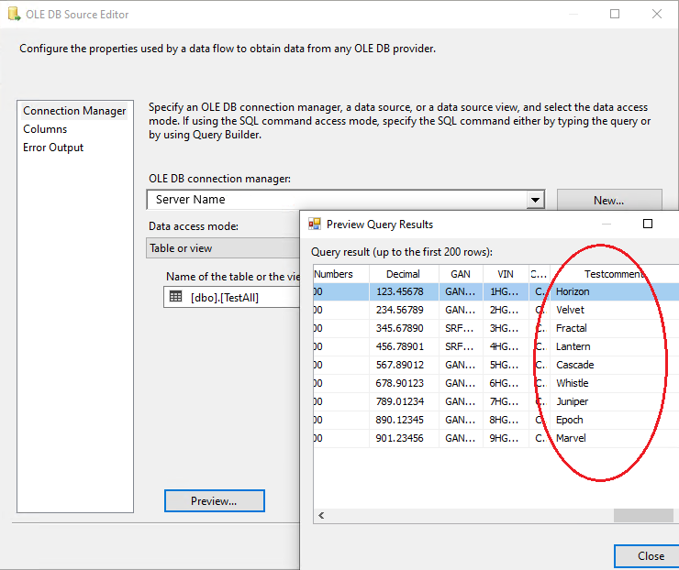Click the table icon beside [dbo].[TestAll]

[176, 297]
